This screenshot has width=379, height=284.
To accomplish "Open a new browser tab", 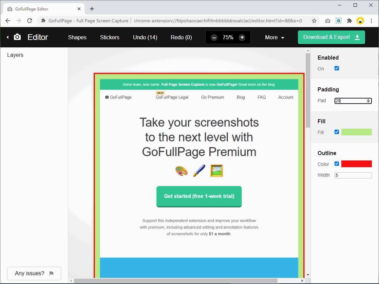I will 92,9.
